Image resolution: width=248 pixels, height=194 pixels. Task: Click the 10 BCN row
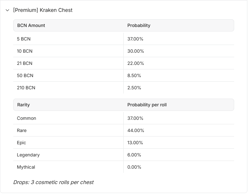124,51
